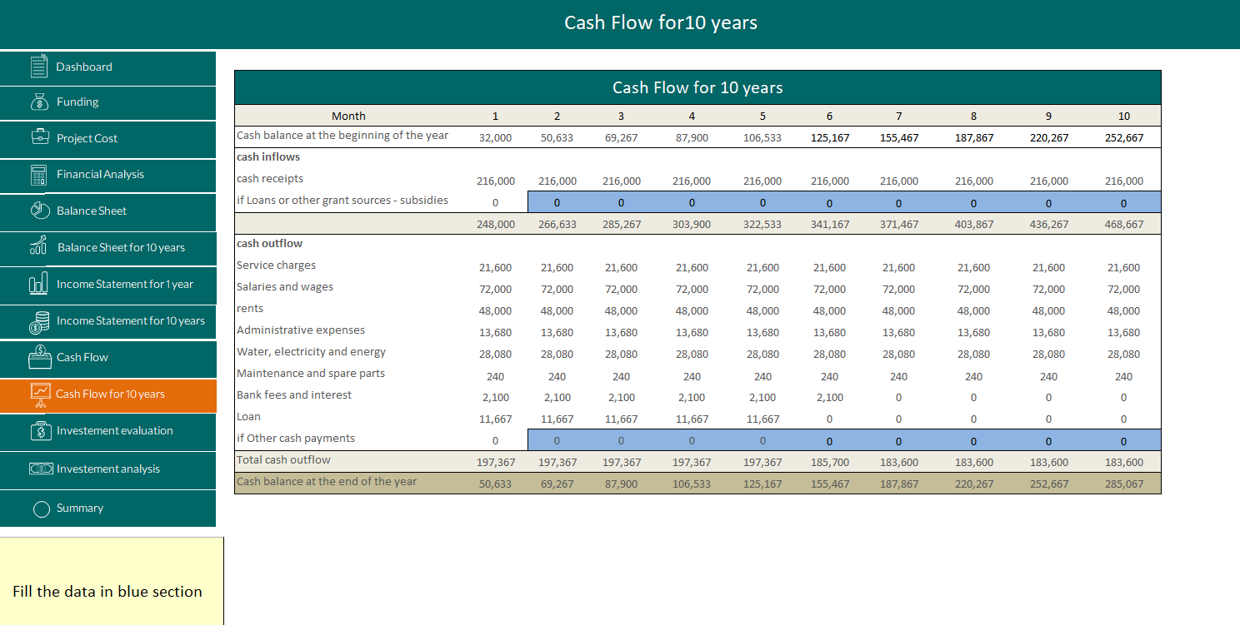1240x625 pixels.
Task: Select the Cash Flow for 10 years item
Action: 107,395
